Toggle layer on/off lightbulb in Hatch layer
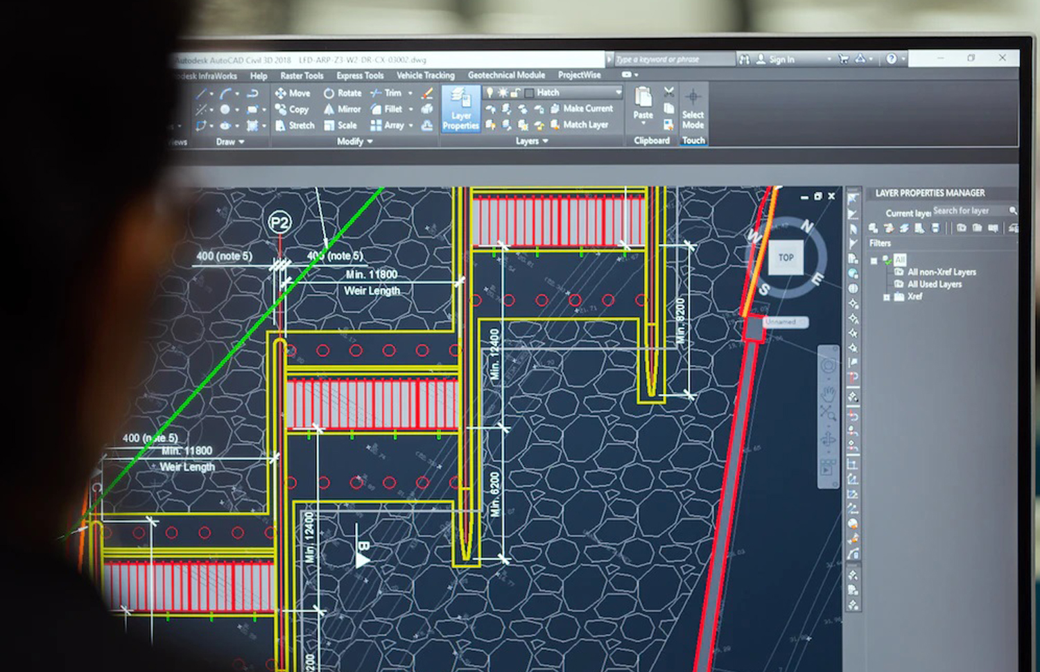The height and width of the screenshot is (672, 1040). click(489, 92)
